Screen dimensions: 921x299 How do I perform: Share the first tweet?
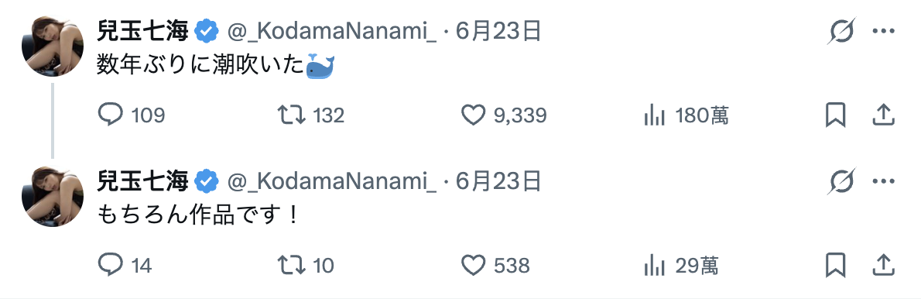pos(883,115)
